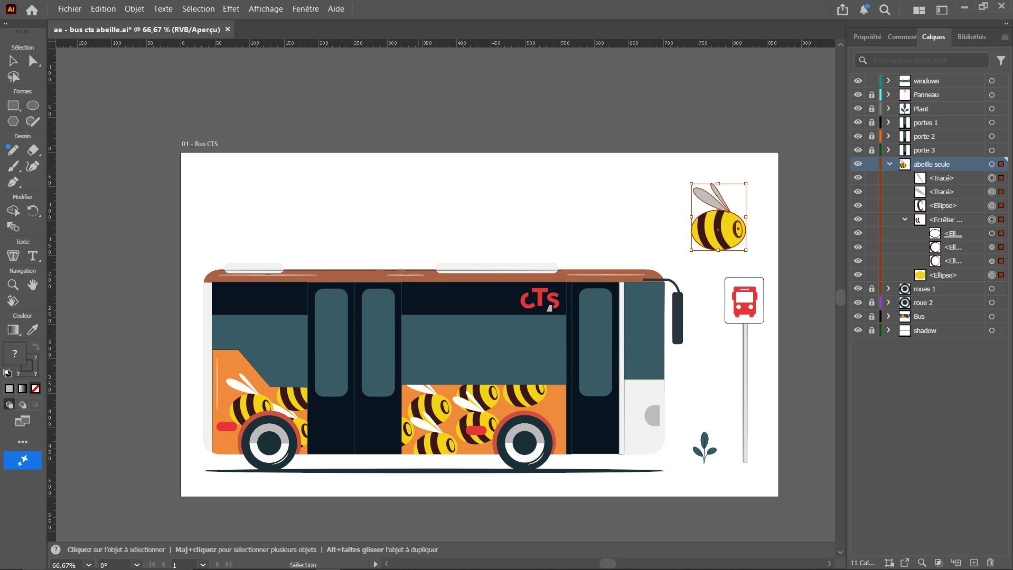Screen dimensions: 1013x570
Task: Select the Selection arrow tool
Action: coord(13,61)
